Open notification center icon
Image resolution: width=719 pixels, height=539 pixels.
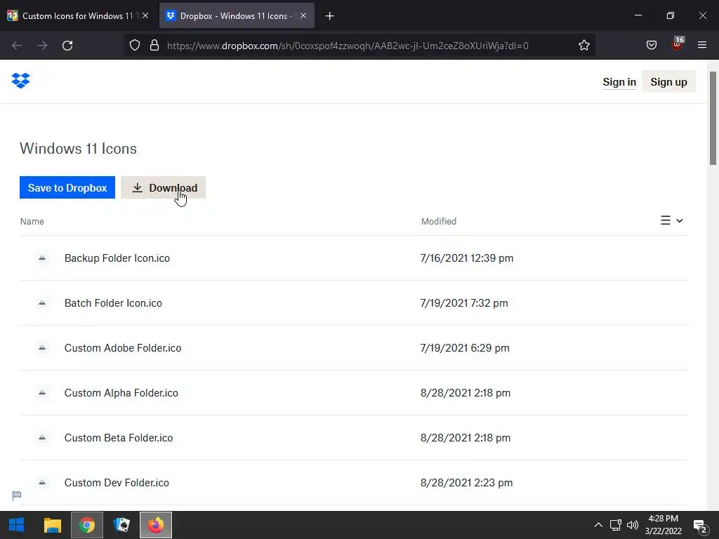click(x=700, y=526)
